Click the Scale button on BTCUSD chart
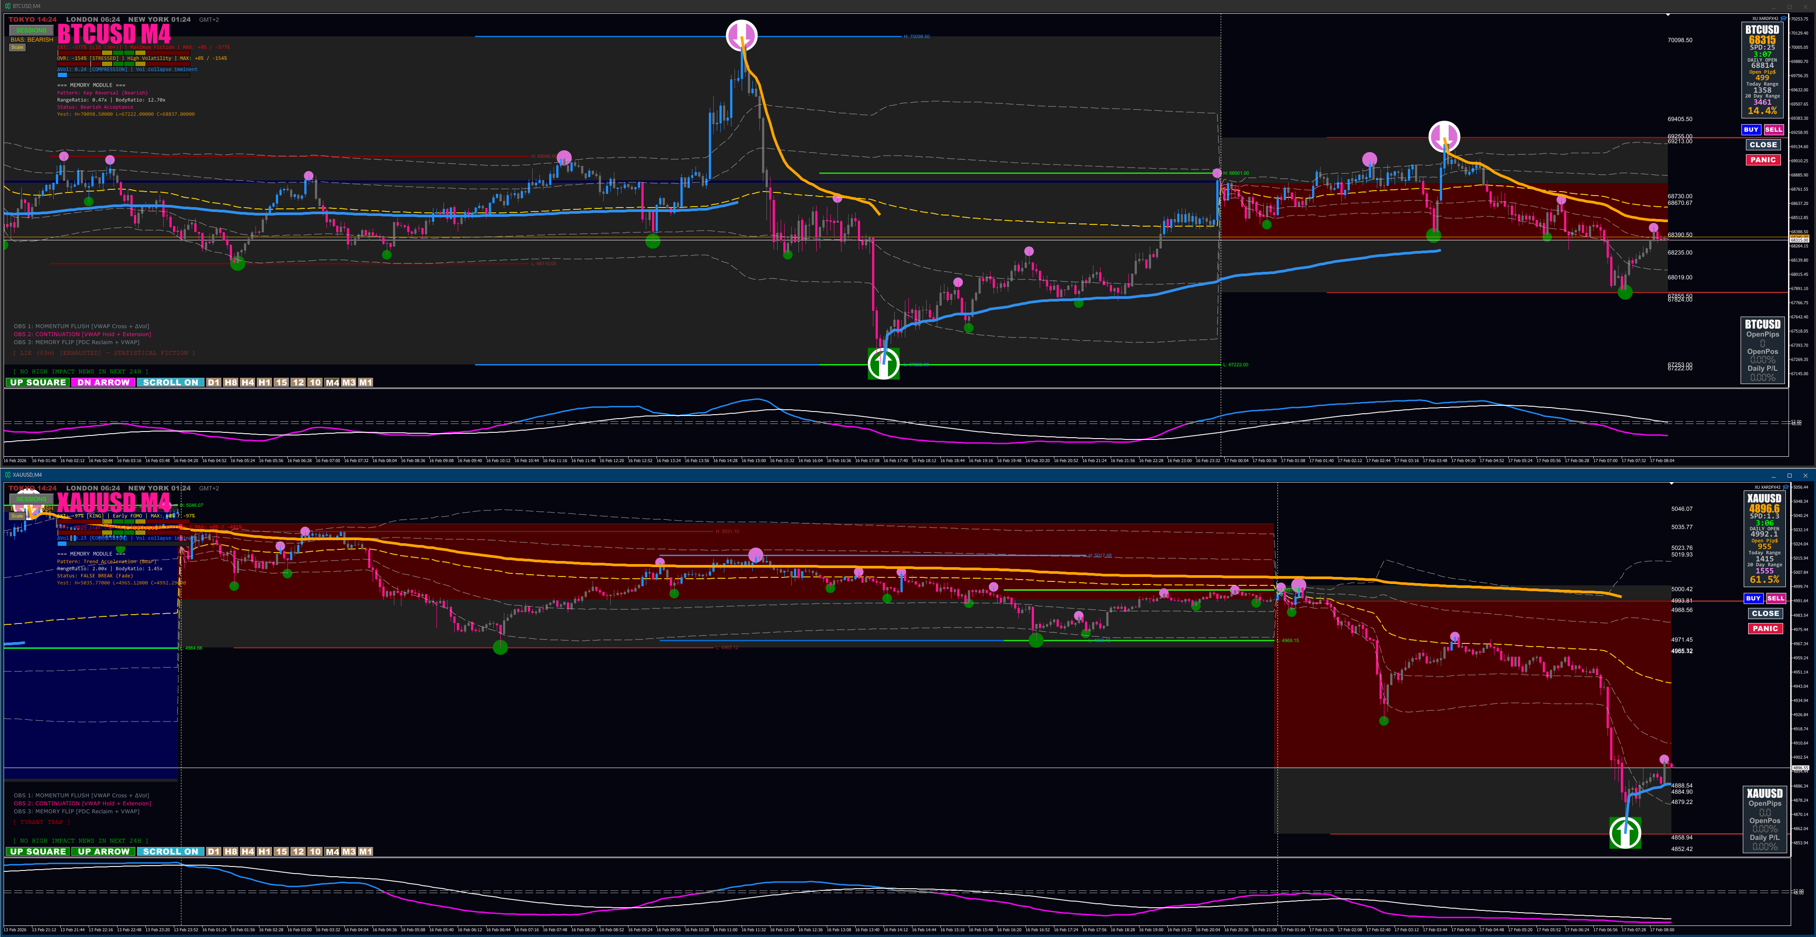The image size is (1816, 937). coord(17,47)
